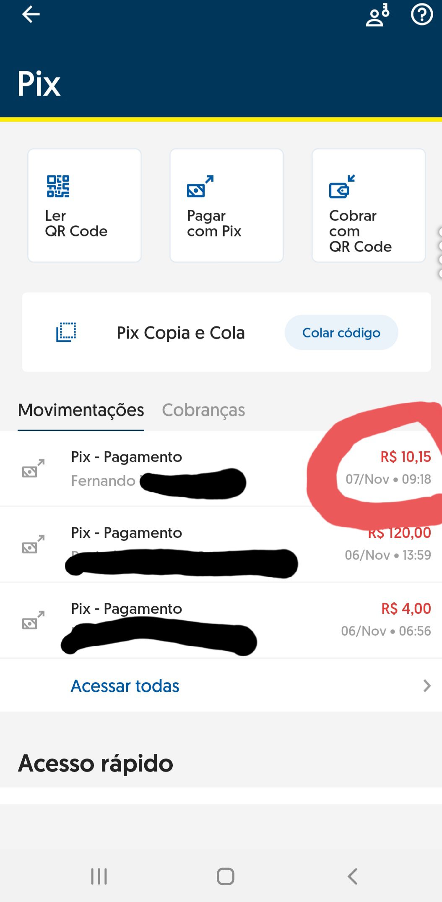This screenshot has height=902, width=442.
Task: Open the R$ 10,15 Pix payment entry
Action: point(221,468)
